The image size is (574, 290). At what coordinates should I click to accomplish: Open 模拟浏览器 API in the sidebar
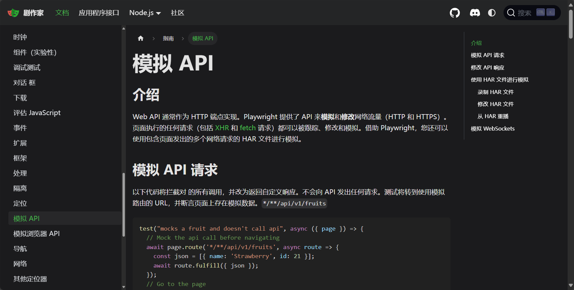[x=65, y=234]
